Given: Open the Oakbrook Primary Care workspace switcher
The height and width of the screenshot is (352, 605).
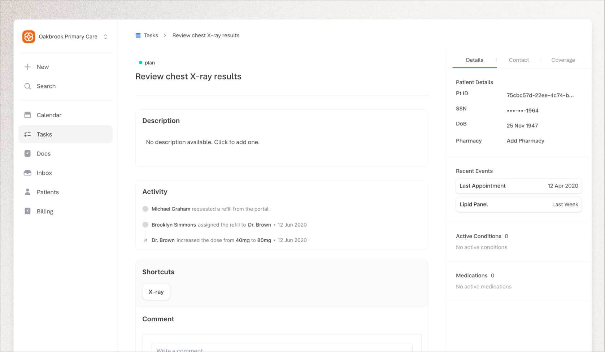Looking at the screenshot, I should click(105, 36).
